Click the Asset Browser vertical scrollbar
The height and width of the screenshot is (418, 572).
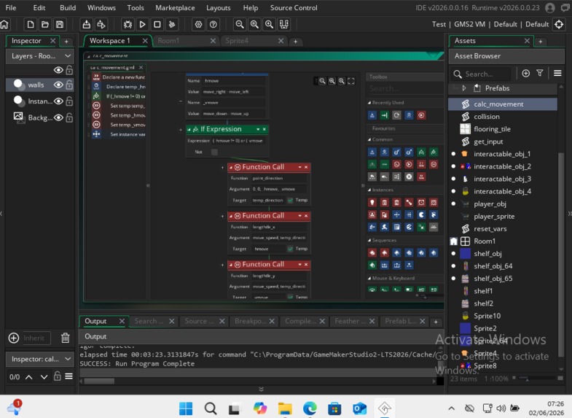[560, 255]
